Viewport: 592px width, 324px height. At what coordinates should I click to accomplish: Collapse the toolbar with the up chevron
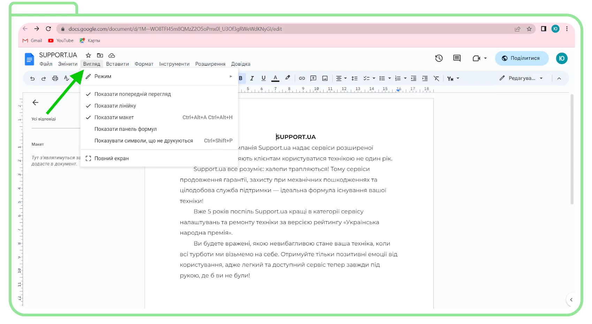(x=559, y=78)
